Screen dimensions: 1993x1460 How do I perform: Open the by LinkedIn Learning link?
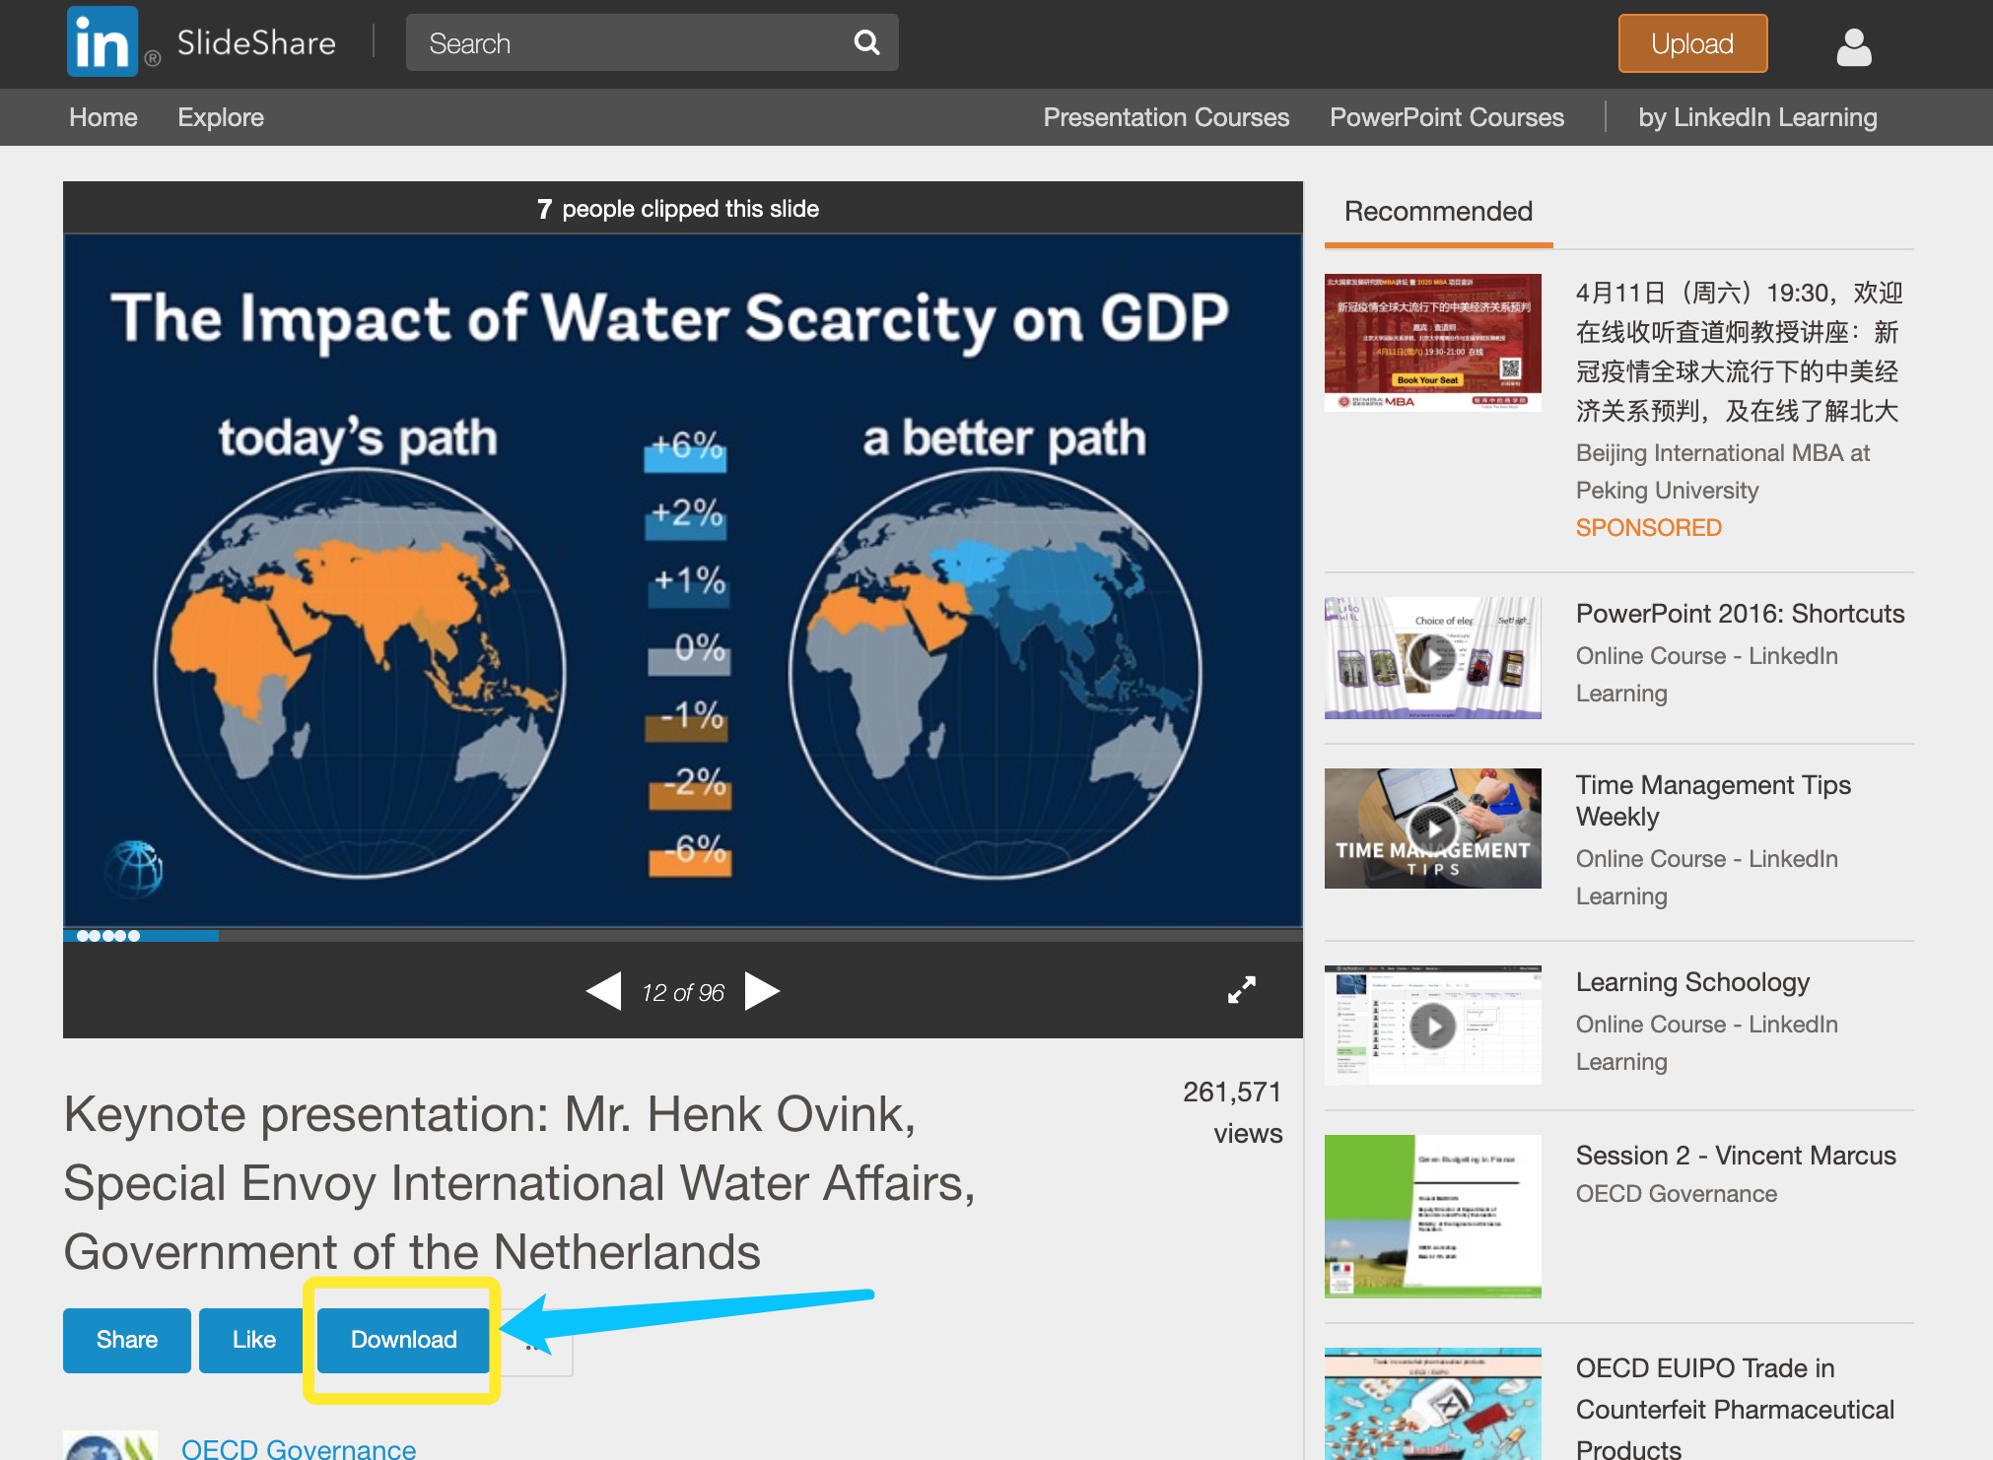click(x=1757, y=117)
